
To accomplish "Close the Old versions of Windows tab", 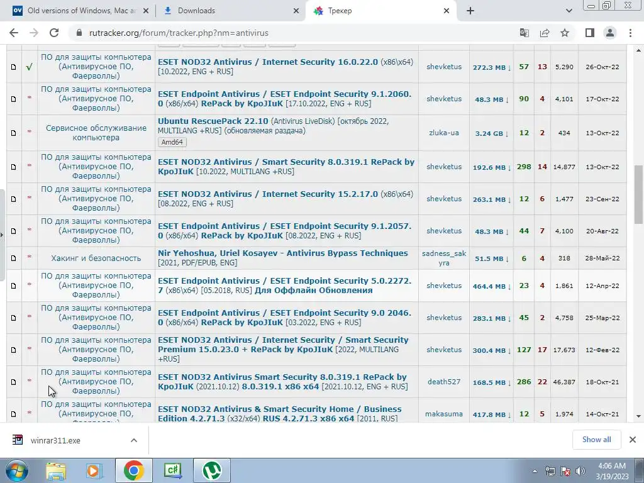I will 146,11.
